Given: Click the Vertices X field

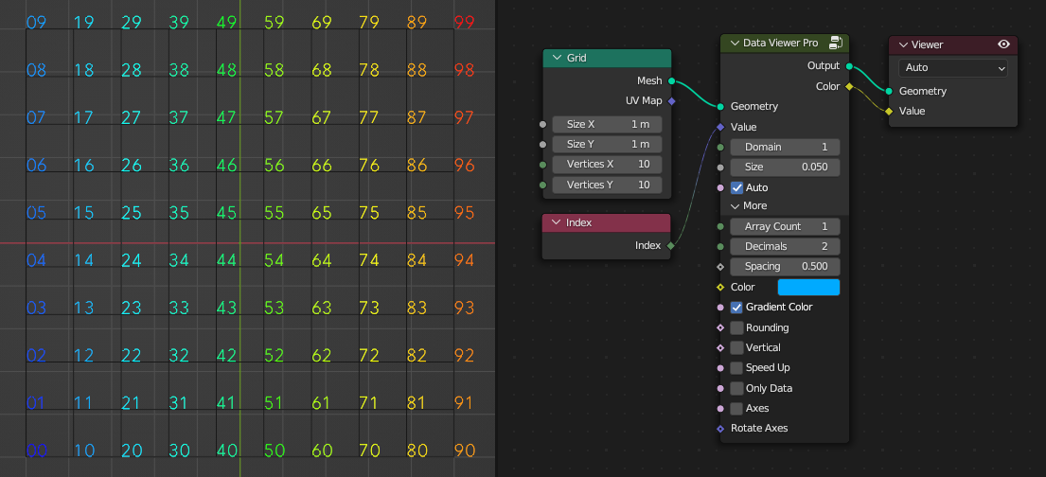Looking at the screenshot, I should click(607, 164).
